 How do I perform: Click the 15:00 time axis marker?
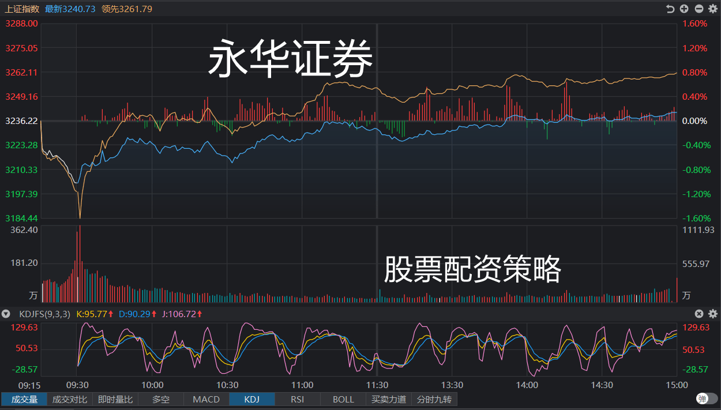(677, 385)
